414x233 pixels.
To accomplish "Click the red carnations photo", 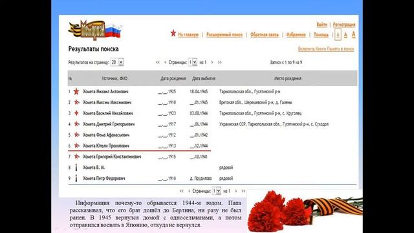I will pos(305,212).
